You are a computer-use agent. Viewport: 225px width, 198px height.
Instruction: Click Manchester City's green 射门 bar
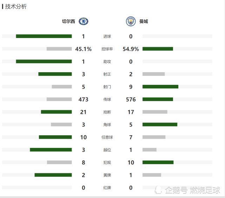coord(160,87)
